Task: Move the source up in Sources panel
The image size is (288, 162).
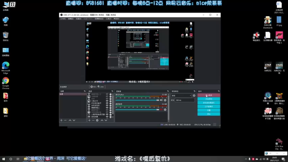Action: point(102,120)
